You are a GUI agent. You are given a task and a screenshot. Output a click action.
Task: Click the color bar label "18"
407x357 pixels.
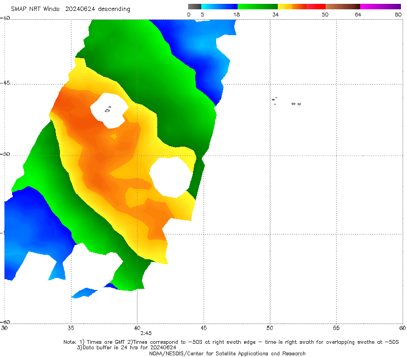(x=237, y=14)
